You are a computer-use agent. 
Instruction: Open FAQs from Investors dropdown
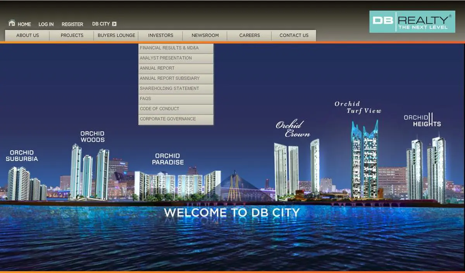[176, 99]
